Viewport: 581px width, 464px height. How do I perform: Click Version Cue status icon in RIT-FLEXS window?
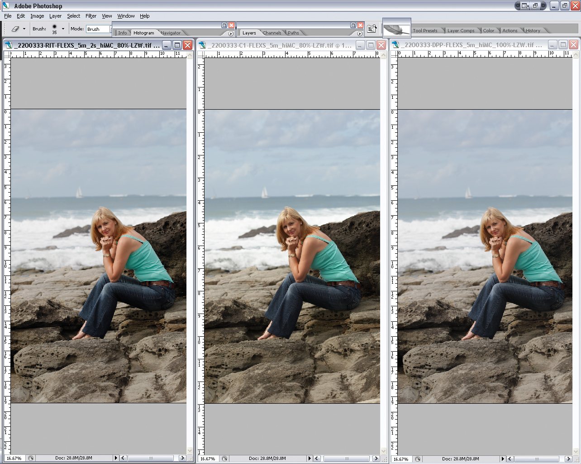[x=31, y=458]
